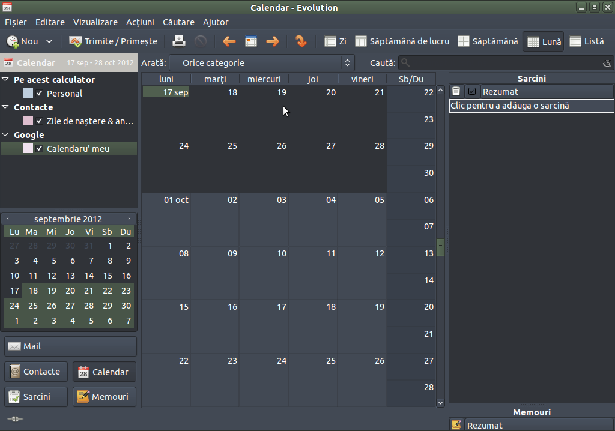This screenshot has height=431, width=615.
Task: Click the Calendaru' meu color swatch
Action: pos(28,149)
